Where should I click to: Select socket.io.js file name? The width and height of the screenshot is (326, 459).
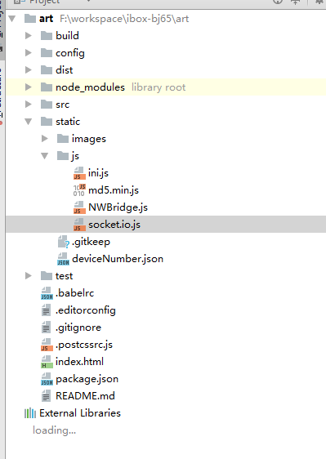[114, 225]
